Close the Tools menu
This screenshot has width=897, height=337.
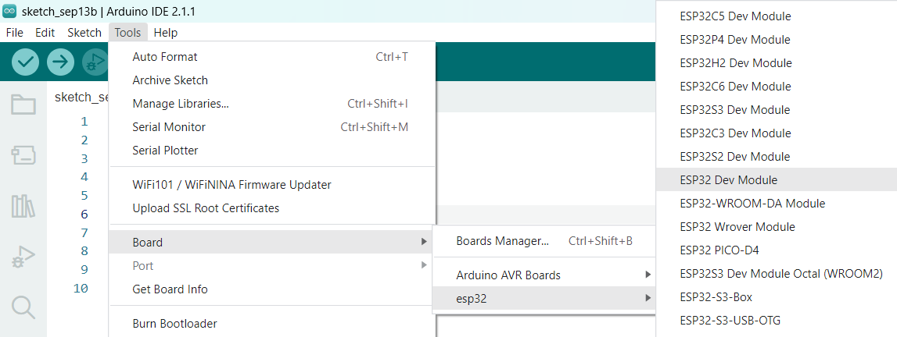point(127,33)
